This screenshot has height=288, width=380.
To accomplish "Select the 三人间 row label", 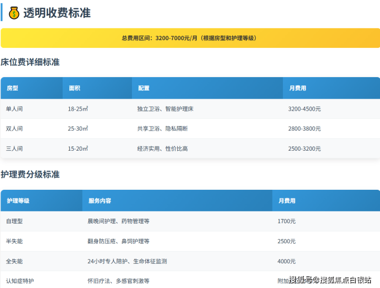I will pos(14,149).
